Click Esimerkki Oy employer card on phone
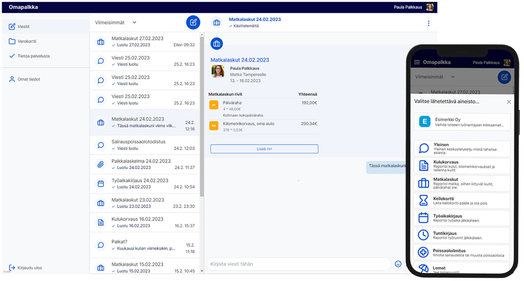Screen dimensions: 524x281 462,122
